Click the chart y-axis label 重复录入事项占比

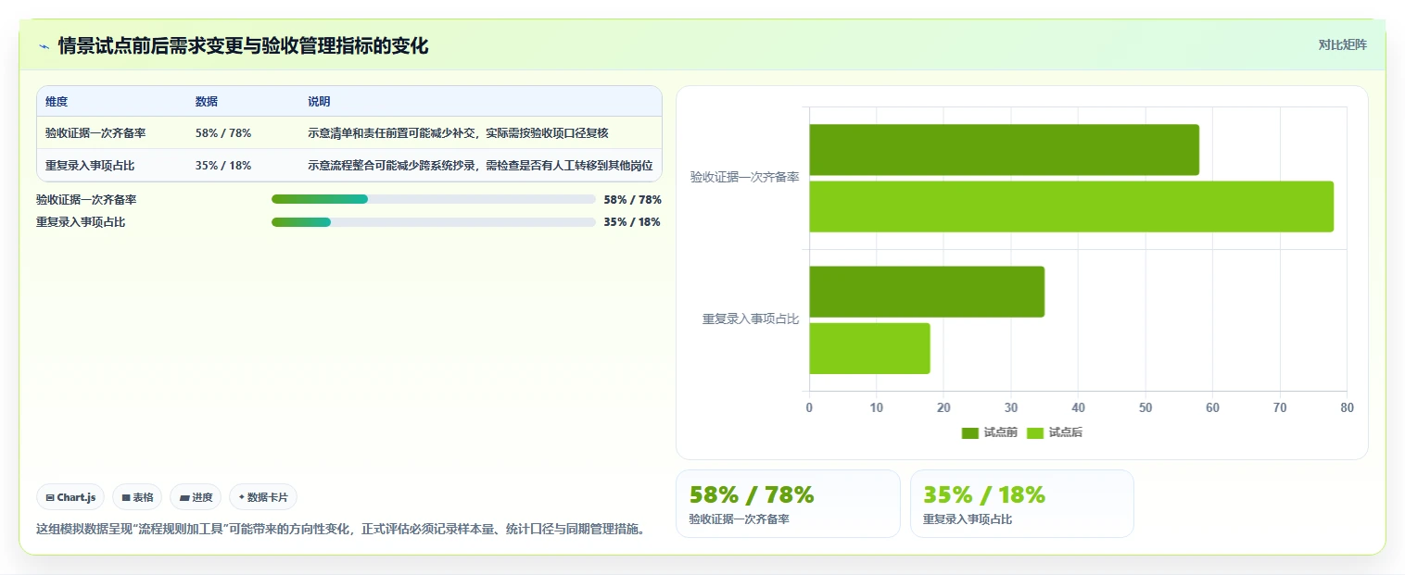click(x=751, y=319)
